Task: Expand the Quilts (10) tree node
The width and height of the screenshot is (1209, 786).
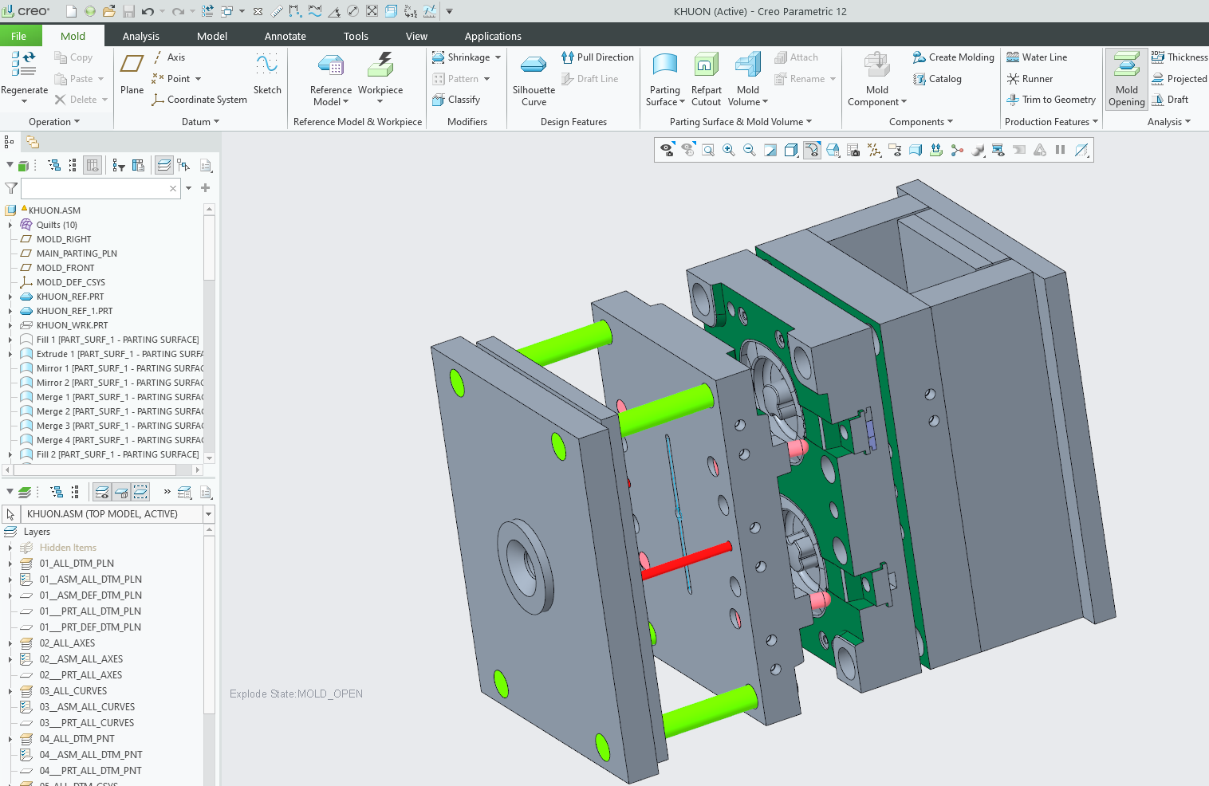Action: pos(10,225)
